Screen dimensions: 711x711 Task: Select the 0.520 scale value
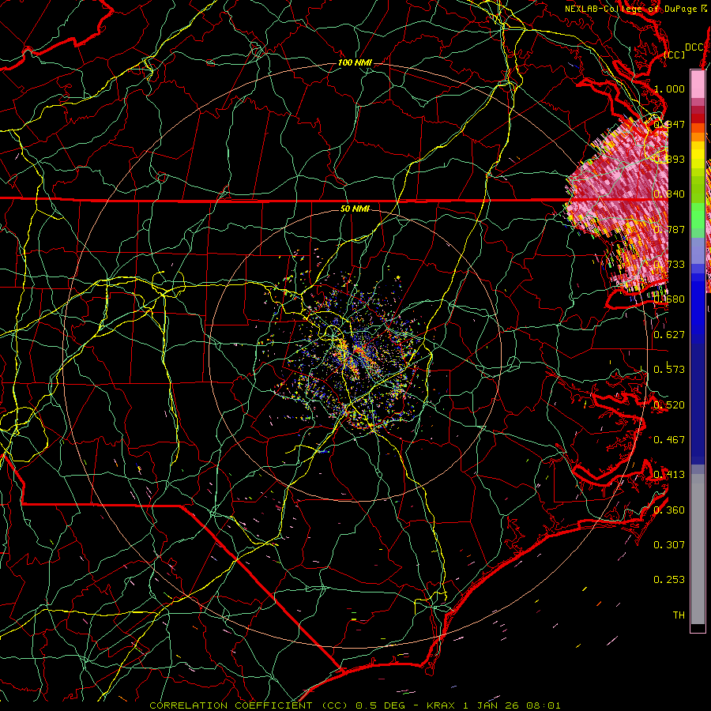669,405
